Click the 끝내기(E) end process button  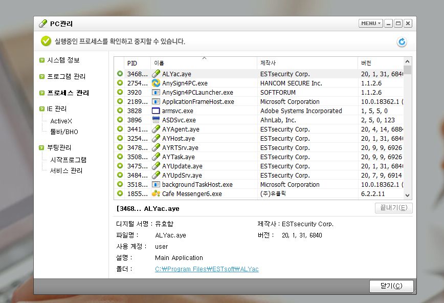pyautogui.click(x=393, y=208)
